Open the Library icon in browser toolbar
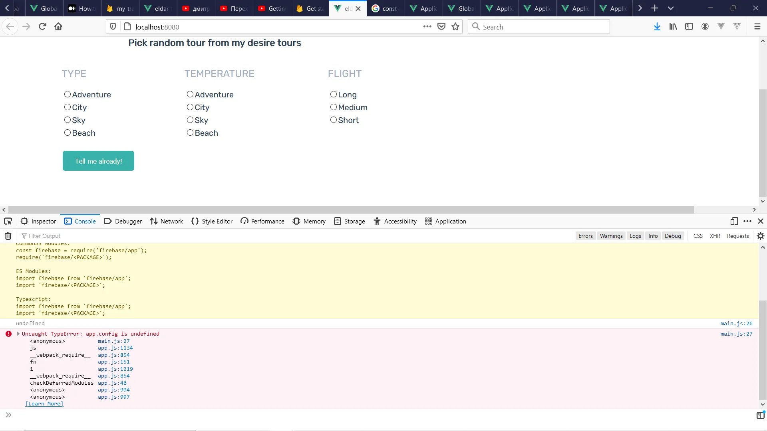This screenshot has height=431, width=767. (x=673, y=27)
